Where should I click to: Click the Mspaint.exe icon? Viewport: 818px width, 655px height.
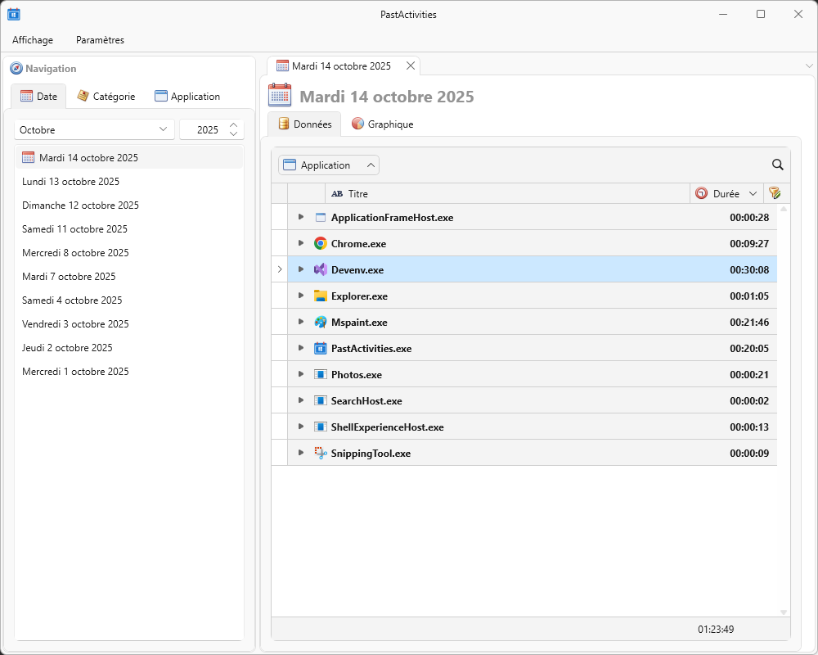321,322
